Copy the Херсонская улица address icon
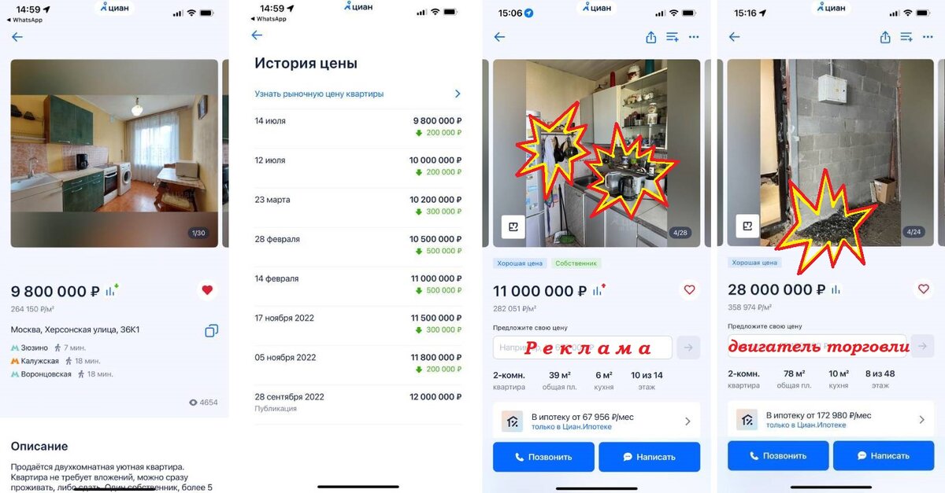This screenshot has height=493, width=945. [211, 331]
